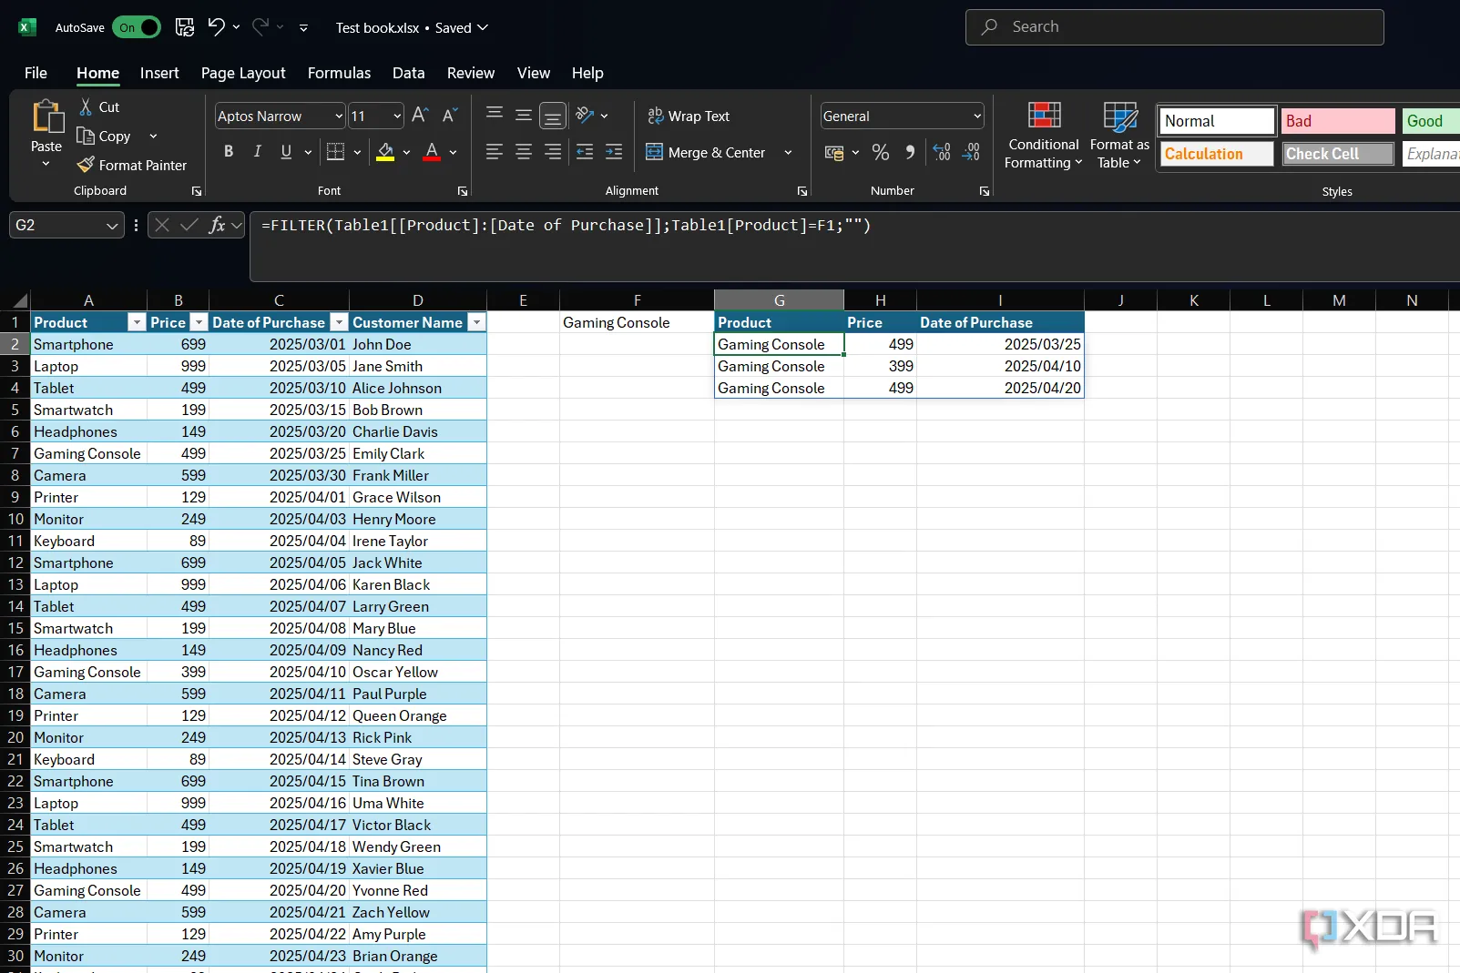Switch to the Insert tab
The width and height of the screenshot is (1460, 973).
(159, 73)
